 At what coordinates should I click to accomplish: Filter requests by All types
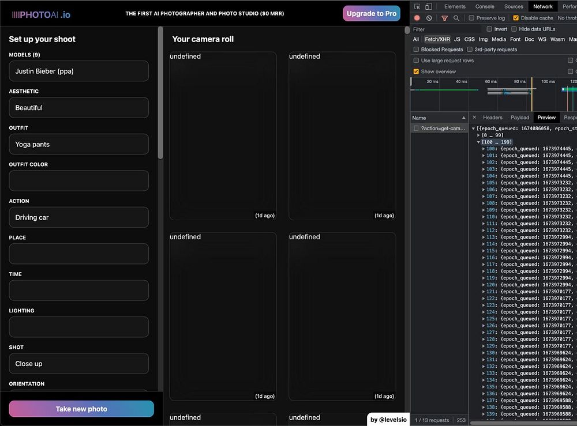[416, 39]
